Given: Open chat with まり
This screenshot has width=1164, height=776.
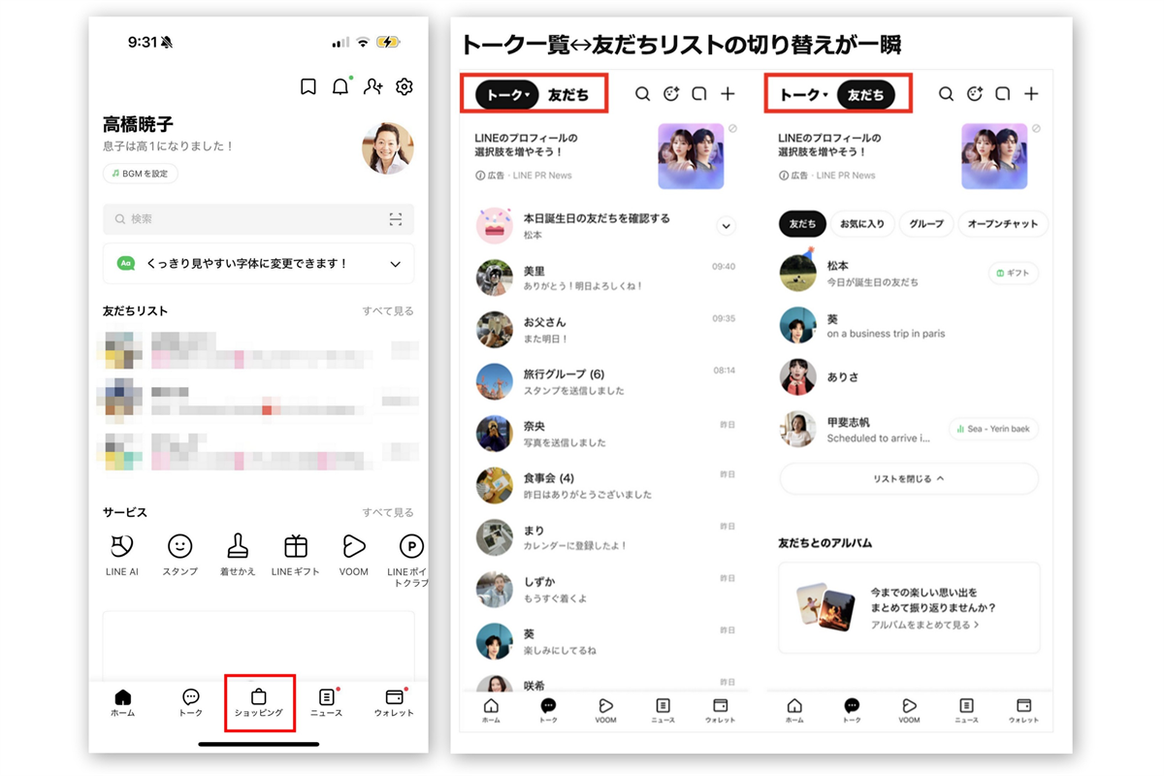Looking at the screenshot, I should coord(605,537).
